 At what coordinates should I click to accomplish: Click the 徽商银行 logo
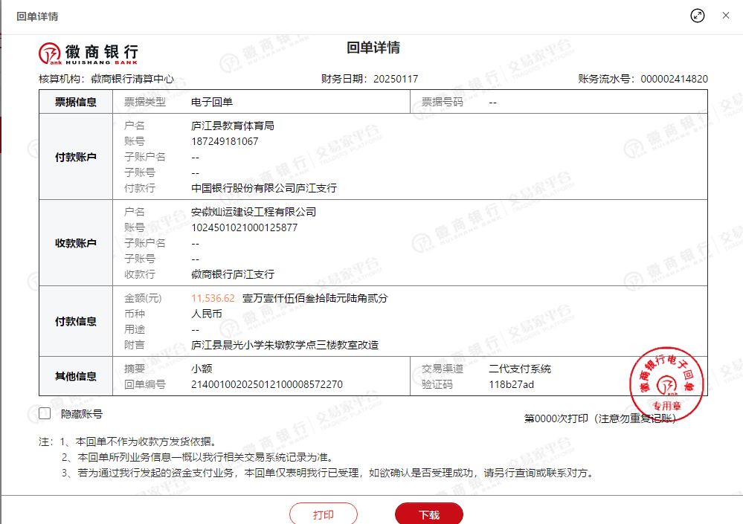point(89,53)
